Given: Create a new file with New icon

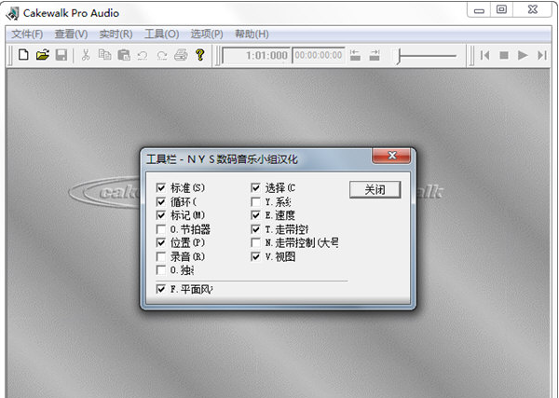Looking at the screenshot, I should pos(23,55).
